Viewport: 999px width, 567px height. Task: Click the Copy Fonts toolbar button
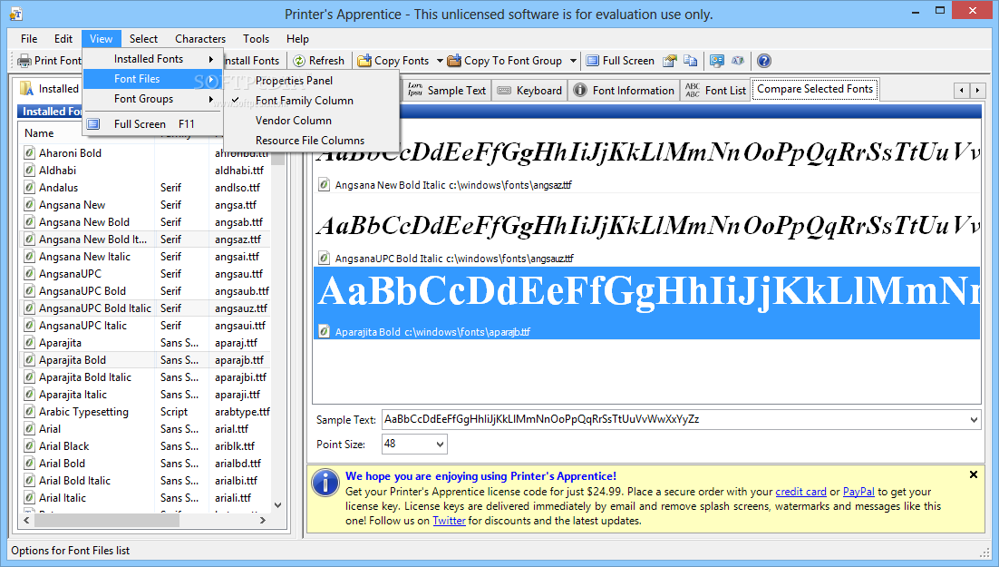(393, 61)
